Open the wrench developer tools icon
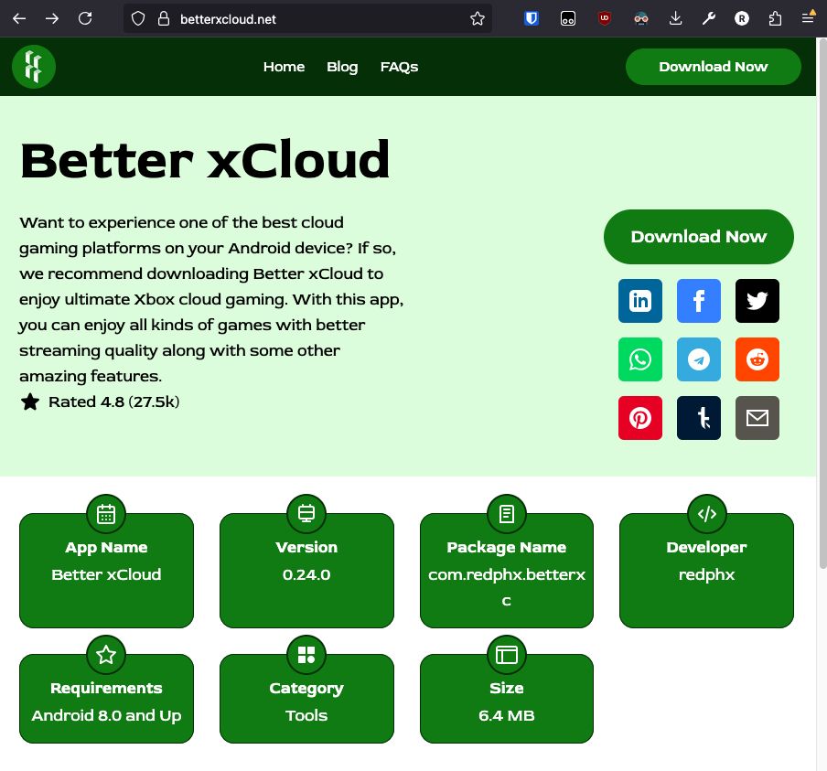 (708, 19)
